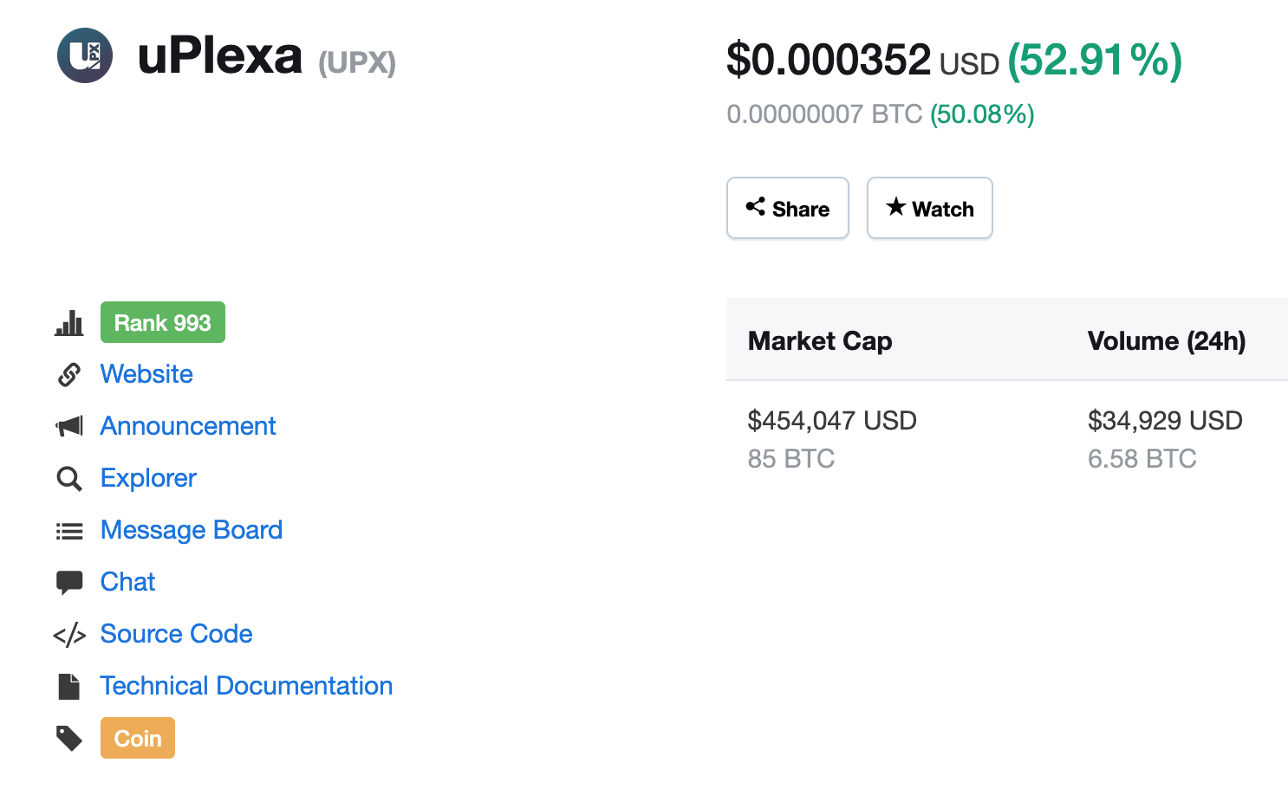1288x795 pixels.
Task: View the Source Code link
Action: pyautogui.click(x=177, y=634)
